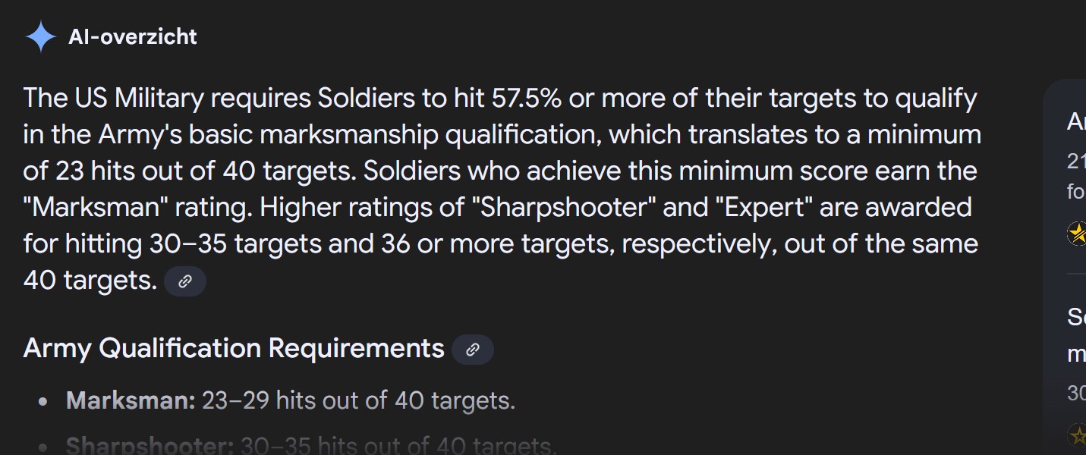This screenshot has width=1086, height=455.
Task: Open the source link icon after "40 targets."
Action: click(185, 282)
